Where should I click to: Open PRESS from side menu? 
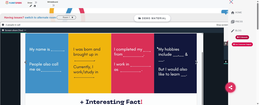[x=237, y=22]
